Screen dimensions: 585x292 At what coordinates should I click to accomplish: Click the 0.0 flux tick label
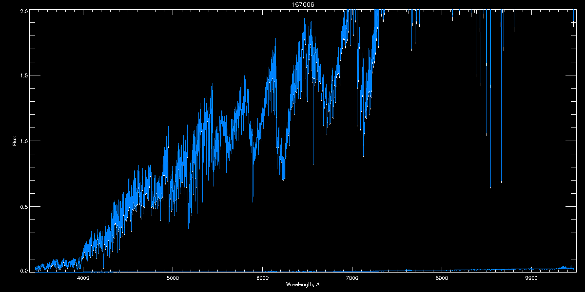pos(23,270)
